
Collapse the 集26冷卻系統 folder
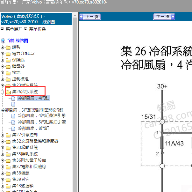(x=2, y=92)
